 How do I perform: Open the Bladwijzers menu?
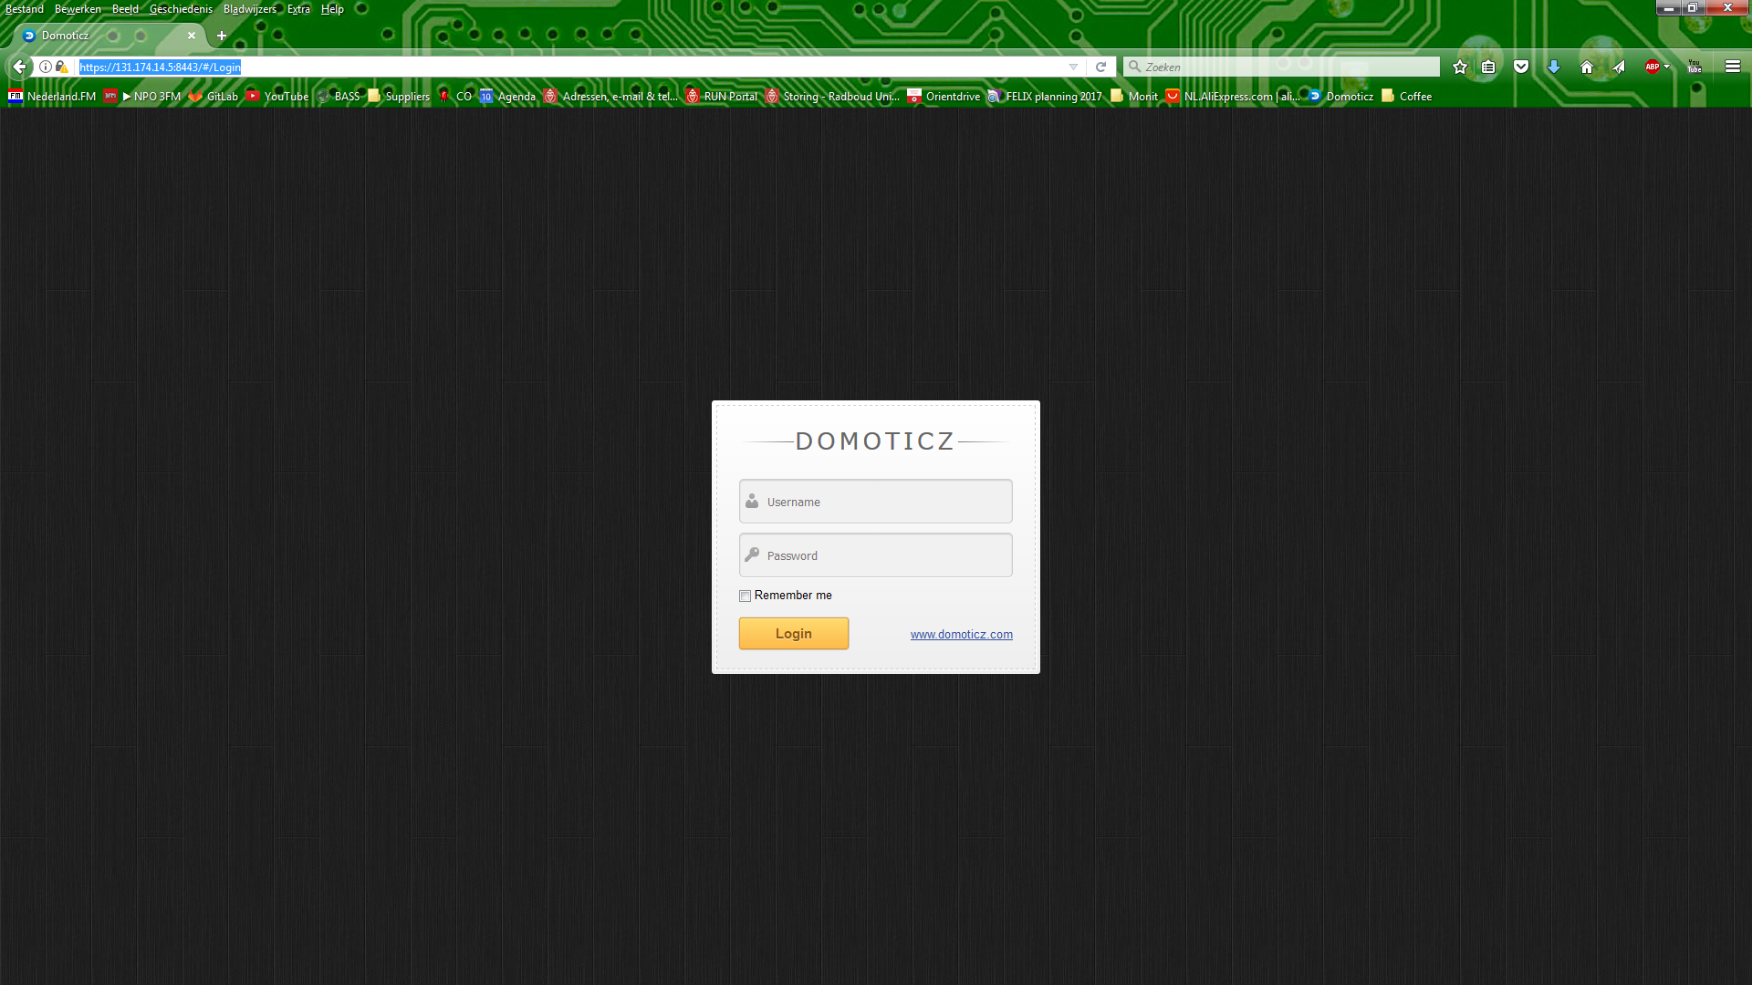pos(249,9)
